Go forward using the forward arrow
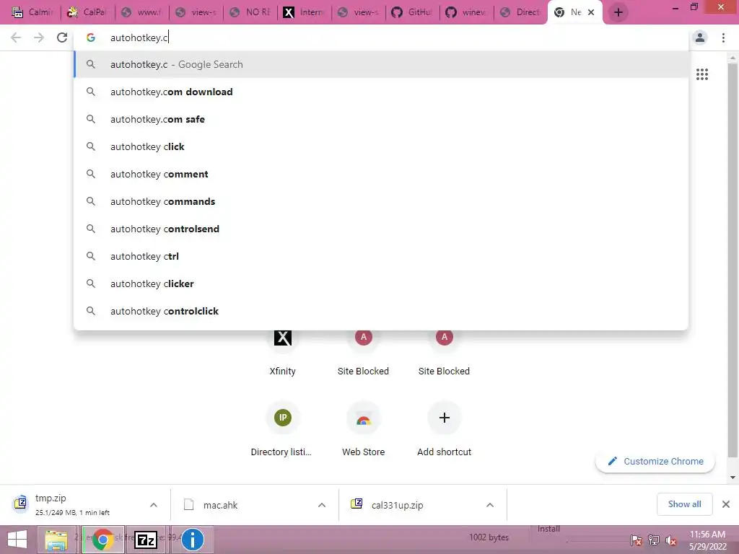The width and height of the screenshot is (739, 554). 39,38
